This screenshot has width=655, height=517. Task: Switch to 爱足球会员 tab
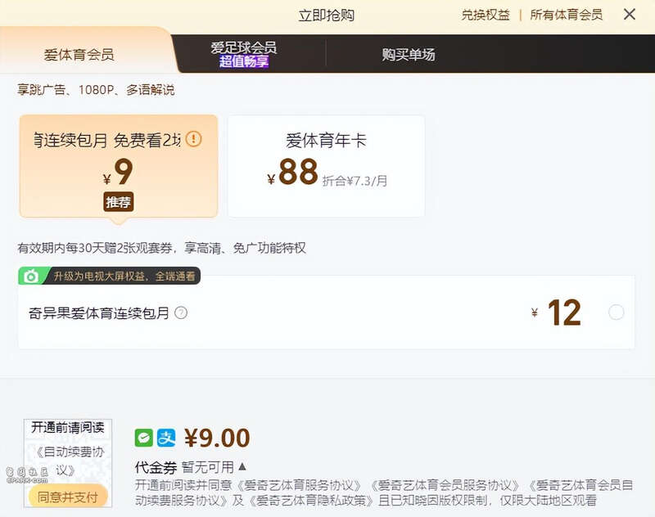tap(243, 54)
